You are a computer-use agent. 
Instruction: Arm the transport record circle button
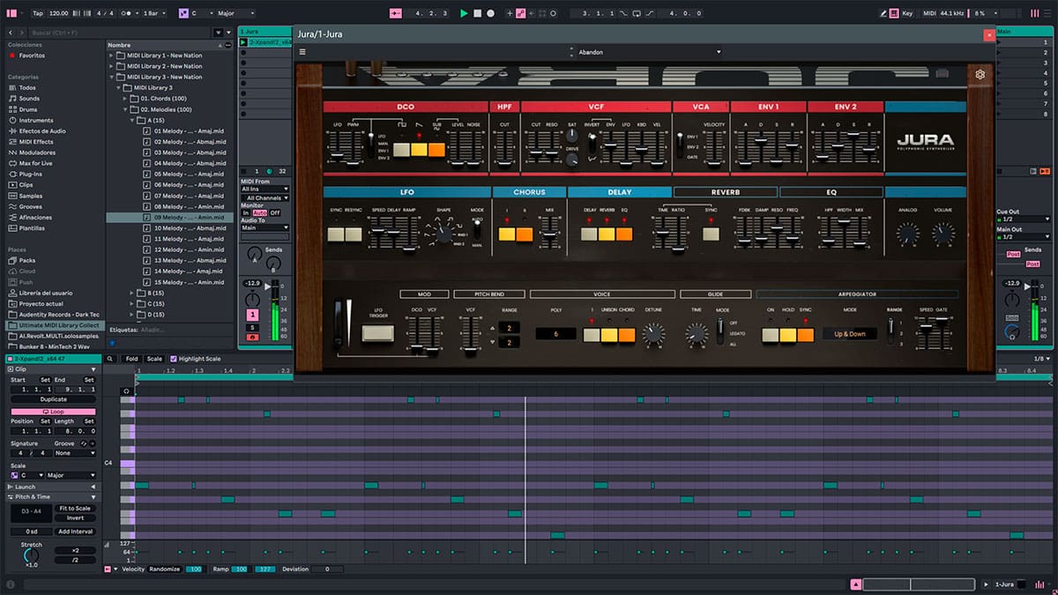point(490,13)
